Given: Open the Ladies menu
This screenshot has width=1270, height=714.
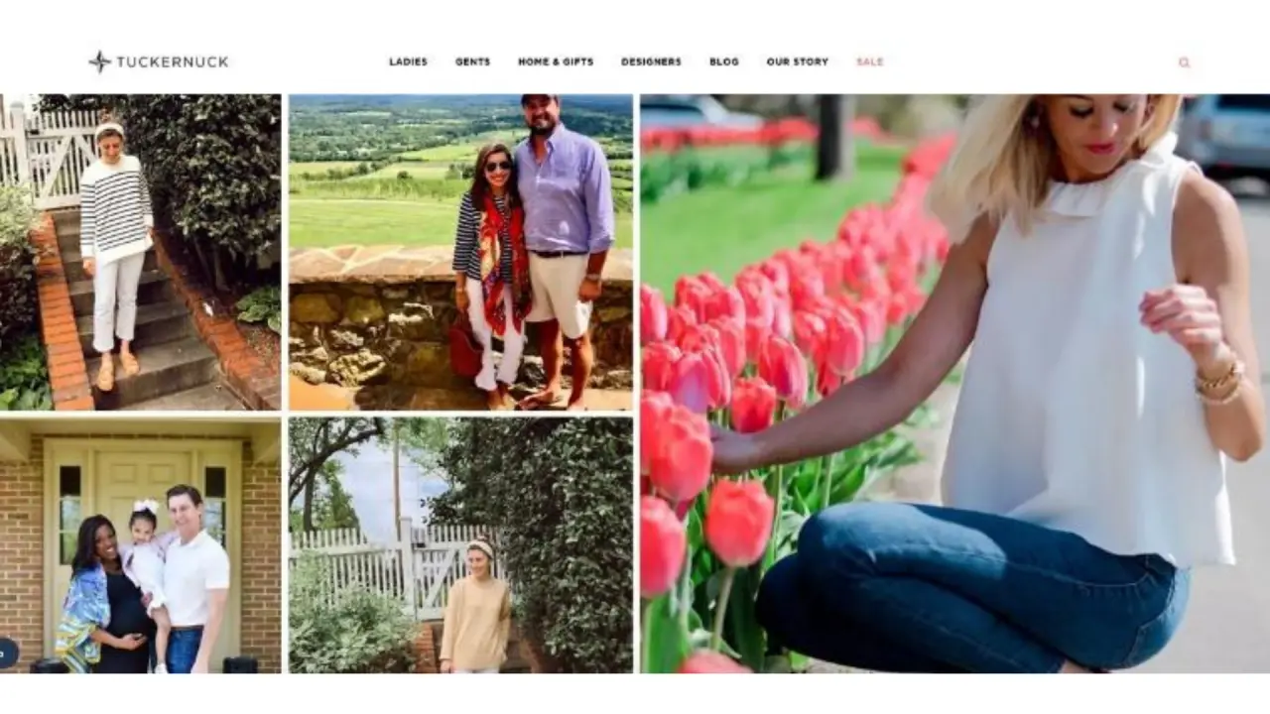Looking at the screenshot, I should click(408, 61).
